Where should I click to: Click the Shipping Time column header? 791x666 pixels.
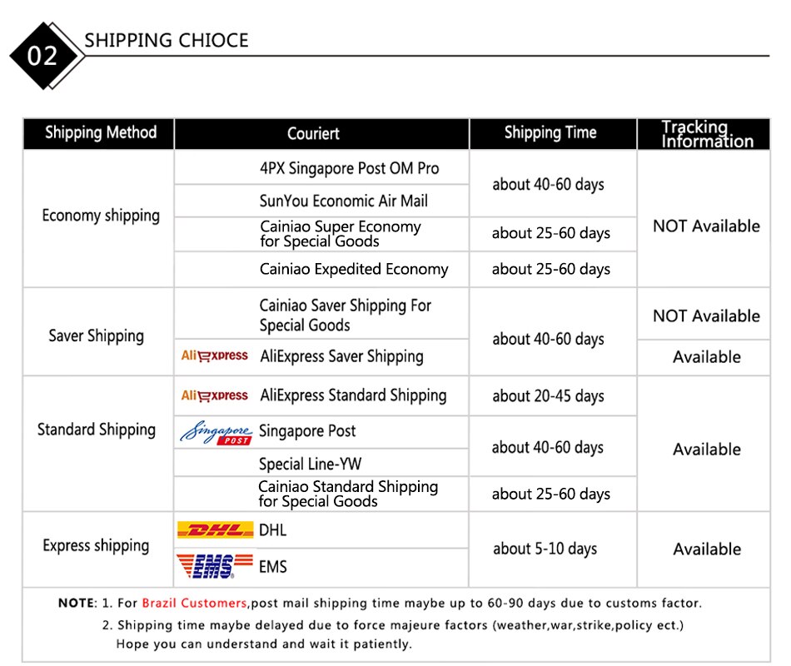(x=553, y=133)
